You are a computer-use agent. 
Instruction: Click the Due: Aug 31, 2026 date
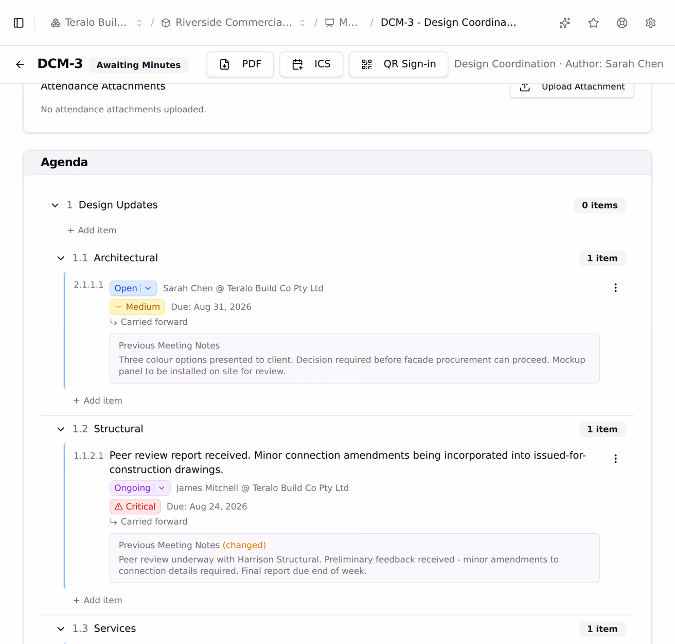point(211,307)
